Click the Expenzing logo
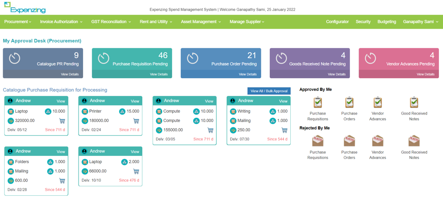Screen dimensions: 443x199 point(25,8)
